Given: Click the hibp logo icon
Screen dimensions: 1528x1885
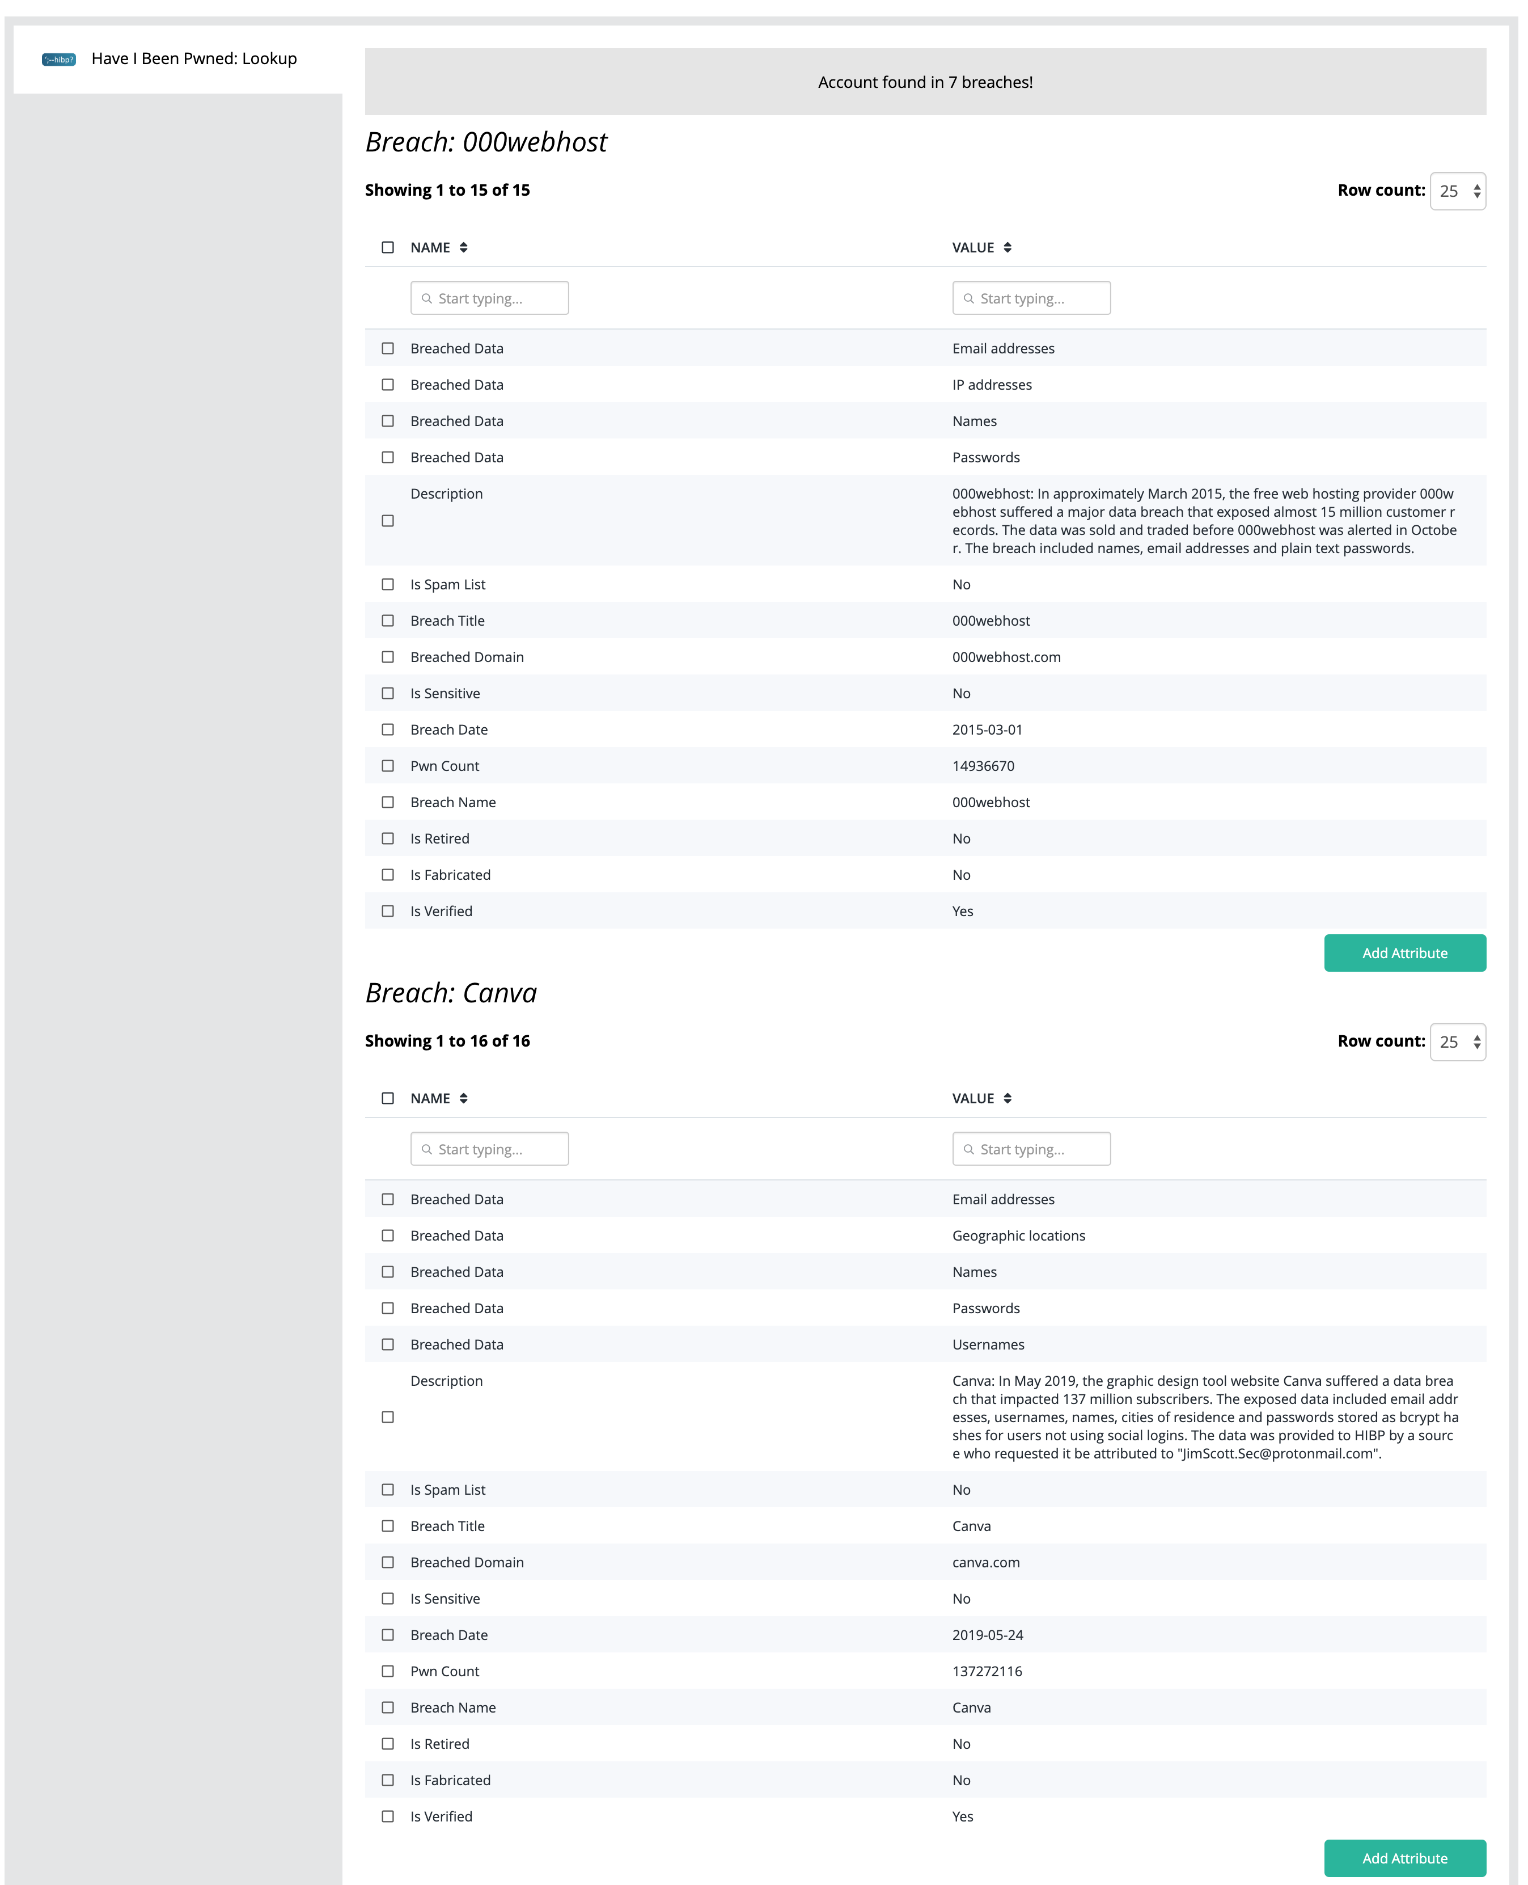Looking at the screenshot, I should [x=59, y=59].
